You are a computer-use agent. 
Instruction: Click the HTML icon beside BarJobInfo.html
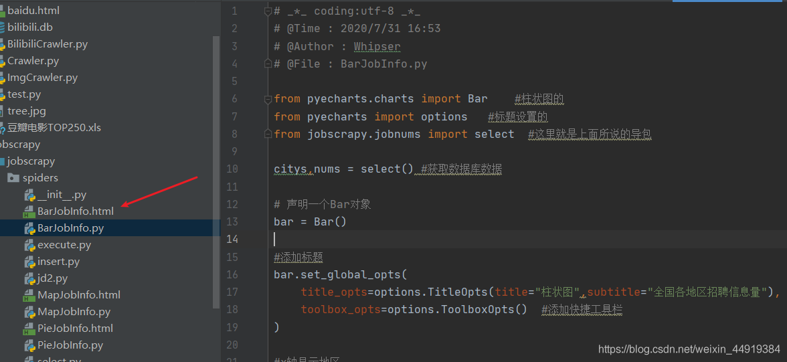(x=29, y=211)
